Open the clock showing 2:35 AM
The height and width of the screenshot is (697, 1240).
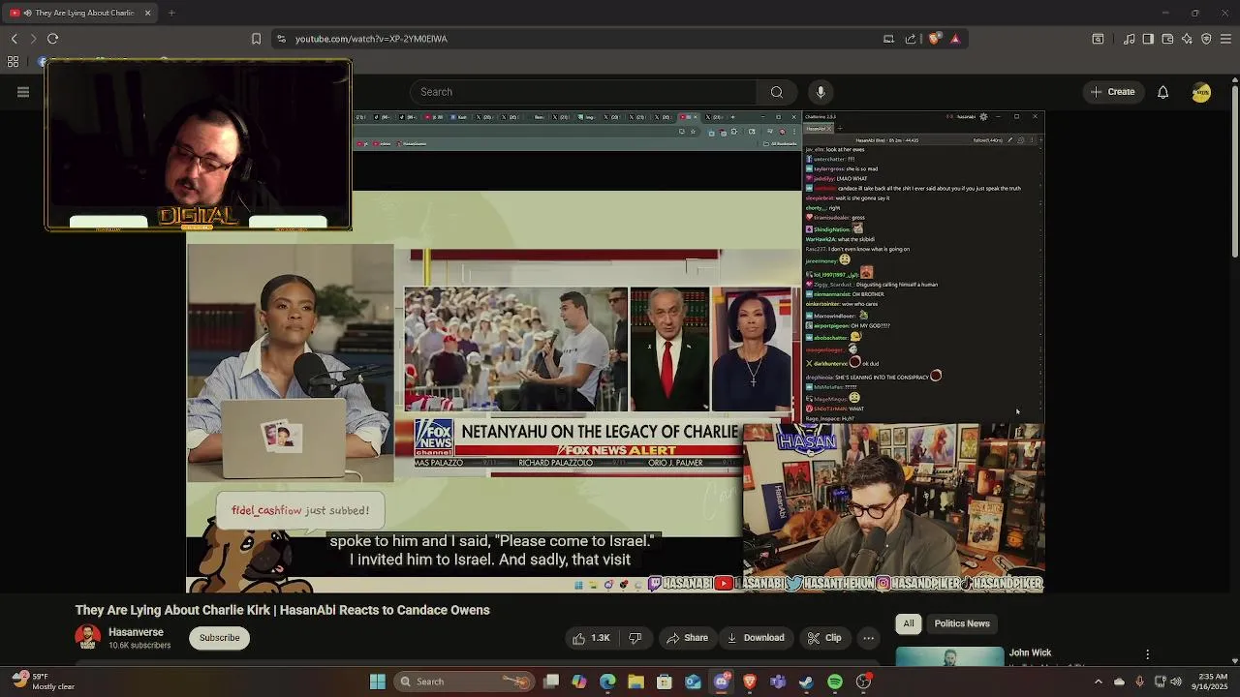(1211, 682)
